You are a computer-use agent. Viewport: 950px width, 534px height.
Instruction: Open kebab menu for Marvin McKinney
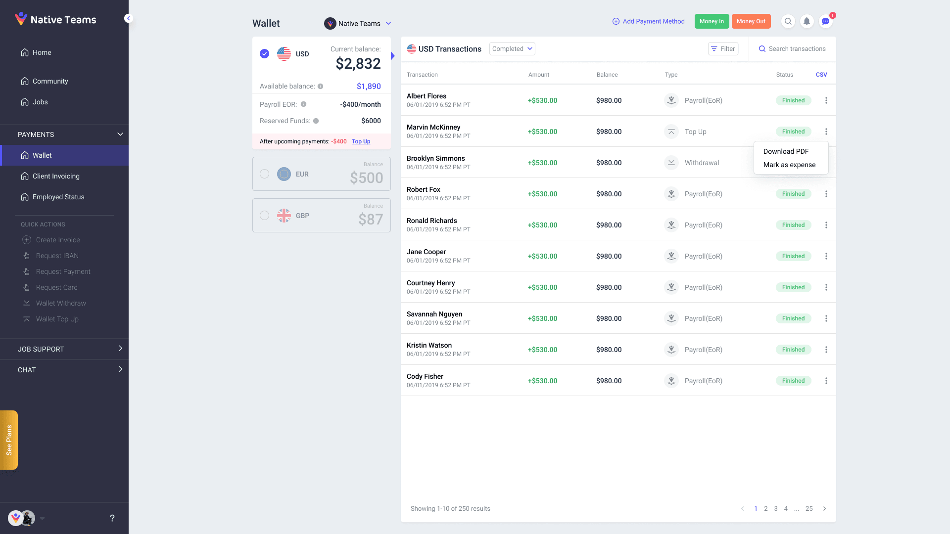(826, 132)
